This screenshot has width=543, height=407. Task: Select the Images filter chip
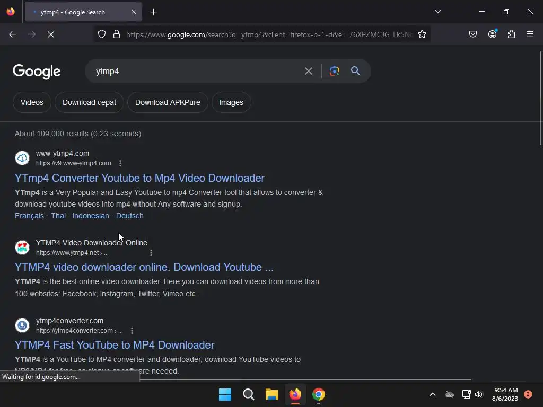tap(231, 102)
